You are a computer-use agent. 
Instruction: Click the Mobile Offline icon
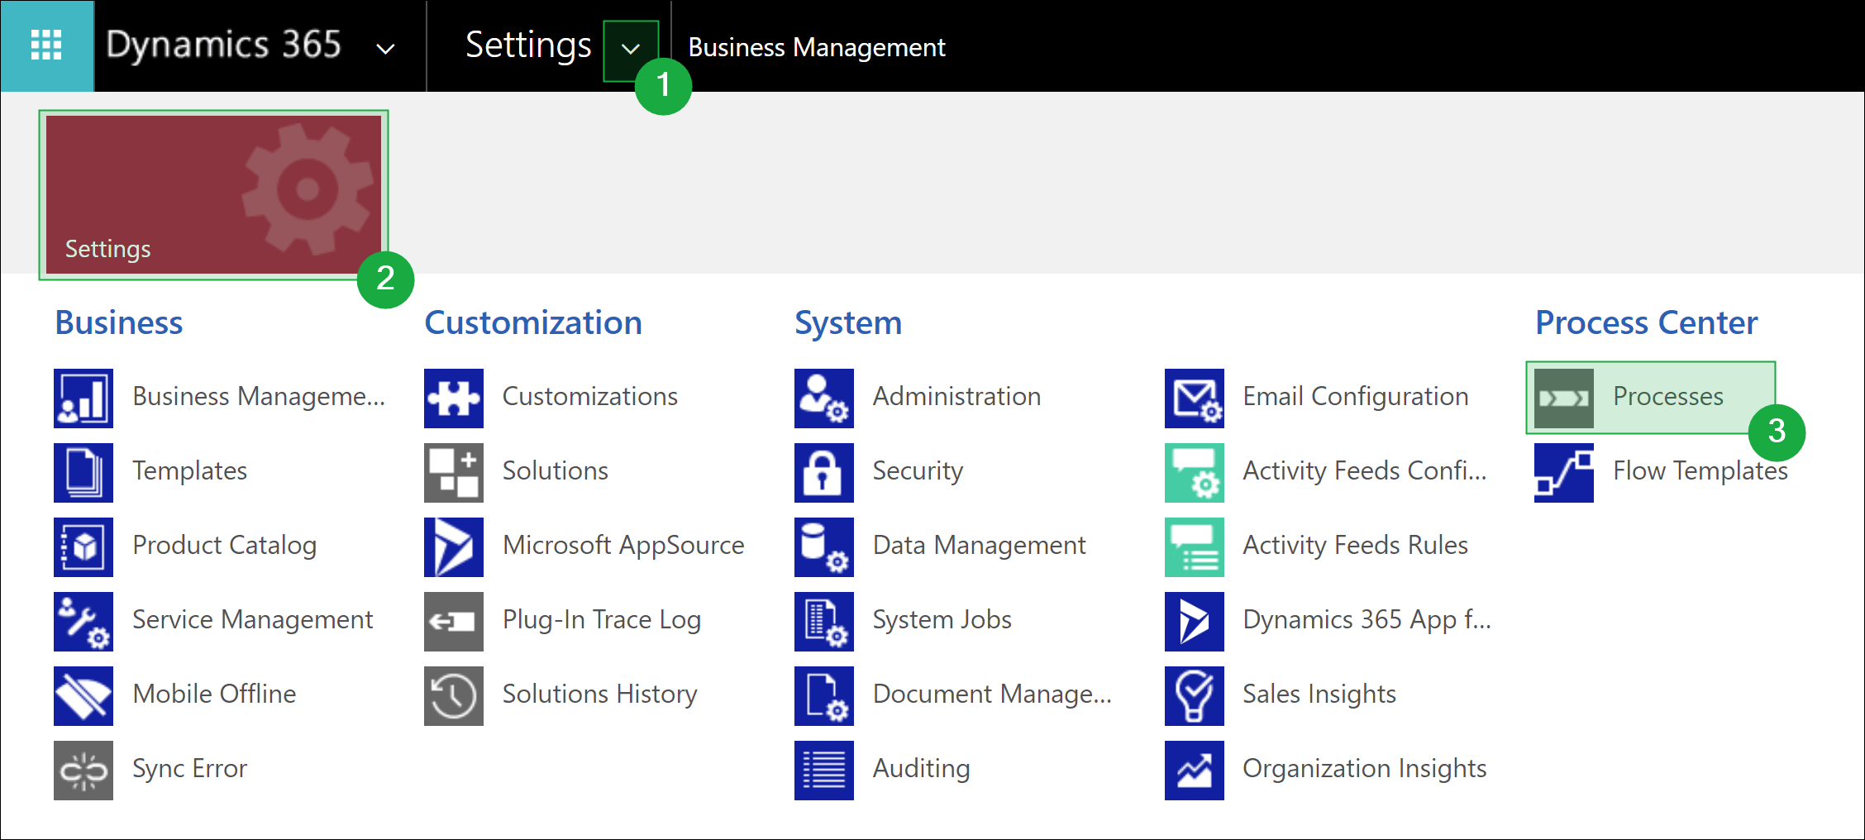tap(83, 696)
